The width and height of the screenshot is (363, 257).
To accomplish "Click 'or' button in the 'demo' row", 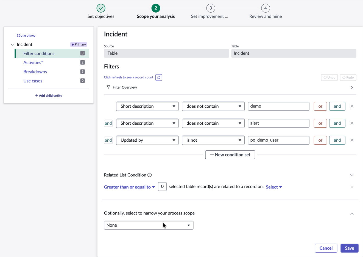I will coord(320,106).
